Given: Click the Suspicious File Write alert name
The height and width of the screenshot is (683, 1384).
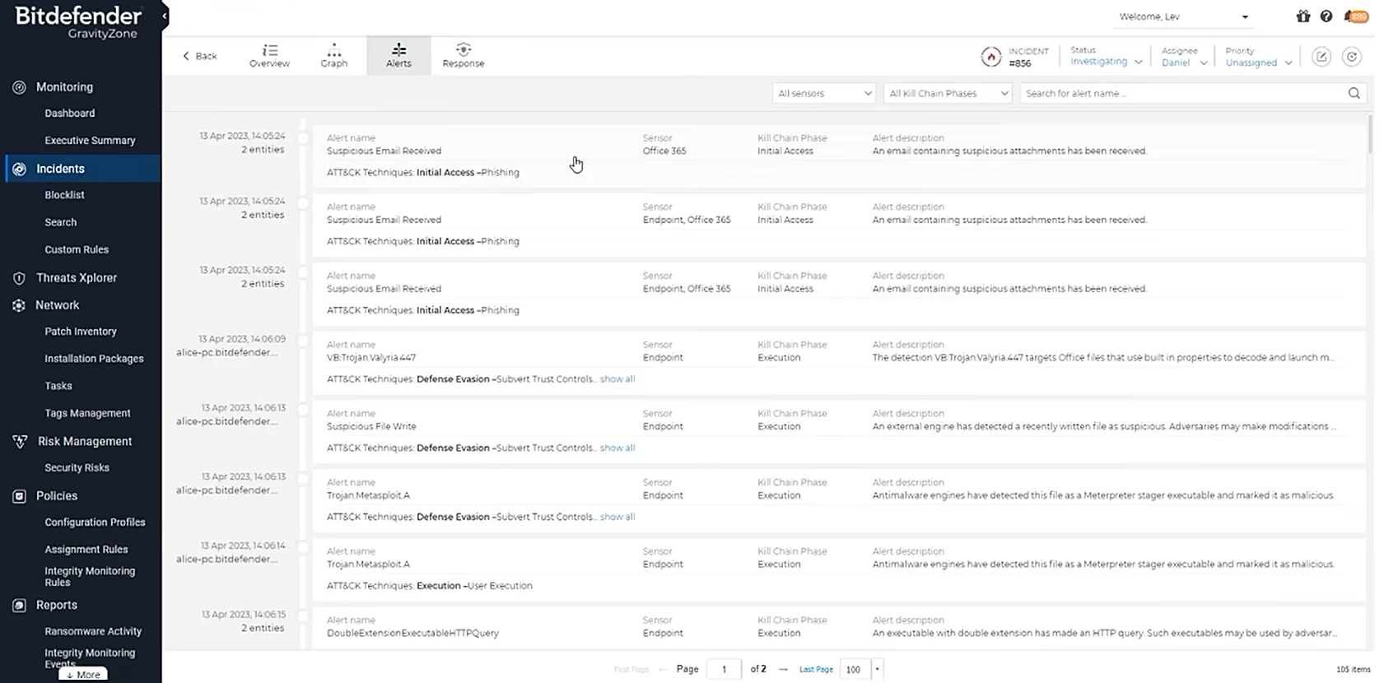Looking at the screenshot, I should point(371,427).
